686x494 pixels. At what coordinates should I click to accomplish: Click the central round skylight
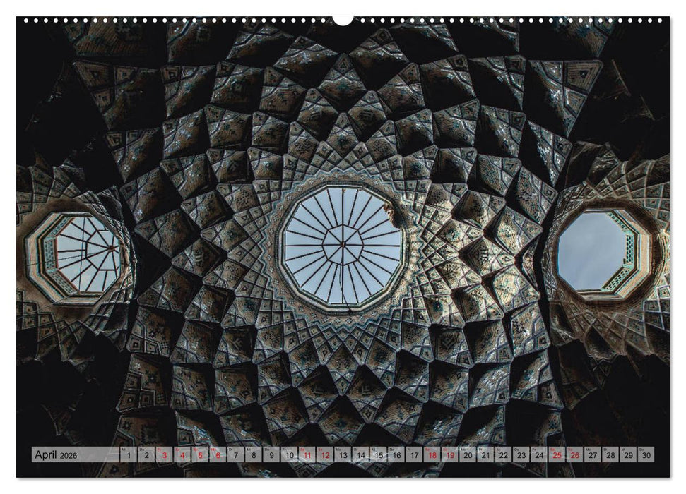coord(342,246)
